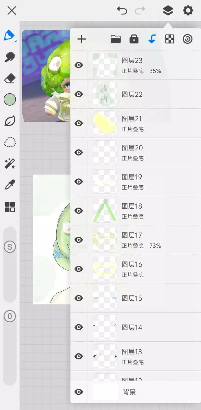Open the current light green color swatch
The width and height of the screenshot is (201, 410).
coord(10,99)
